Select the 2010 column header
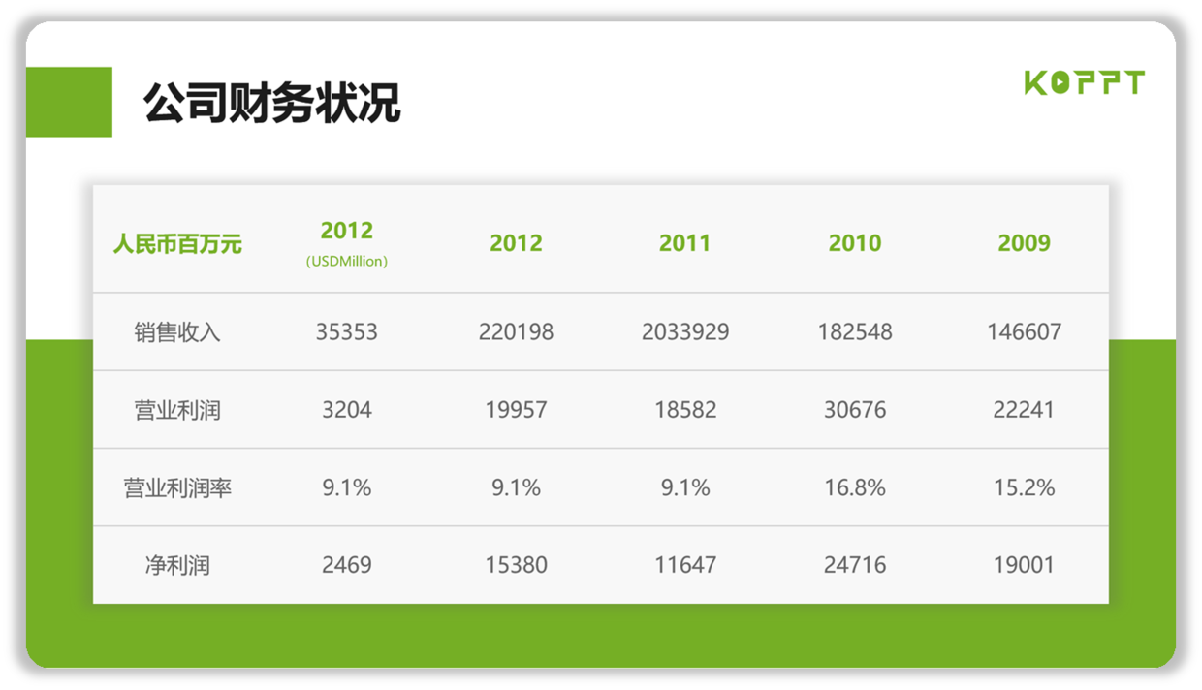The image size is (1202, 690). (855, 243)
